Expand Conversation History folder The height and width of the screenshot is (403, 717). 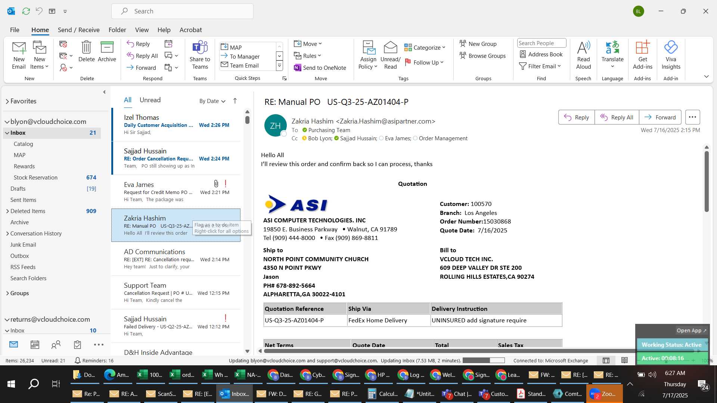pyautogui.click(x=7, y=234)
